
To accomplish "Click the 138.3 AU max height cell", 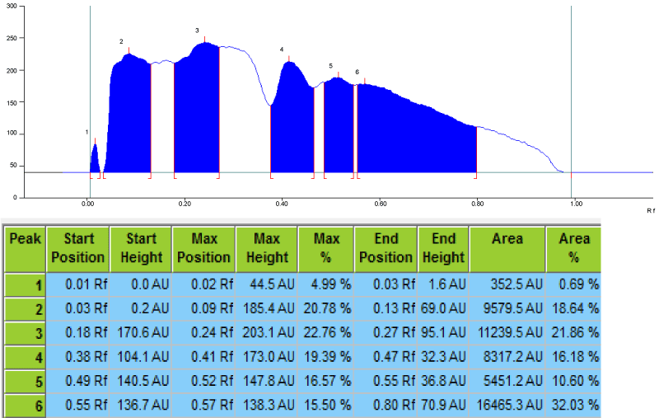I will [266, 406].
